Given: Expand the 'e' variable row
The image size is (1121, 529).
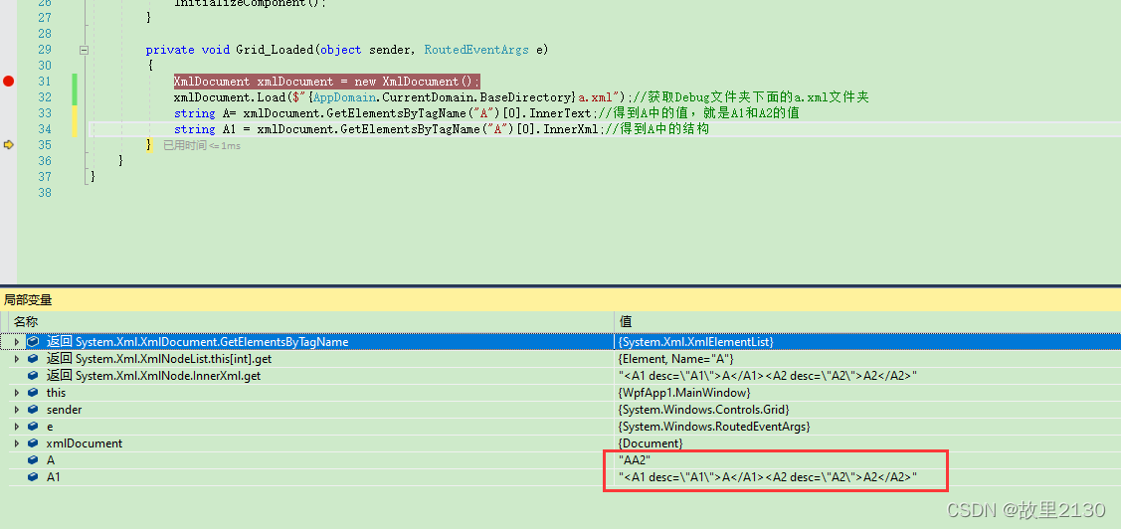Looking at the screenshot, I should coord(17,427).
